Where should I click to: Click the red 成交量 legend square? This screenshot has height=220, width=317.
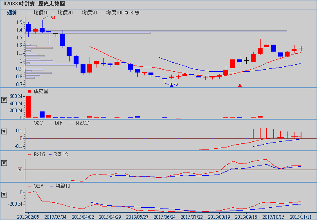point(29,91)
